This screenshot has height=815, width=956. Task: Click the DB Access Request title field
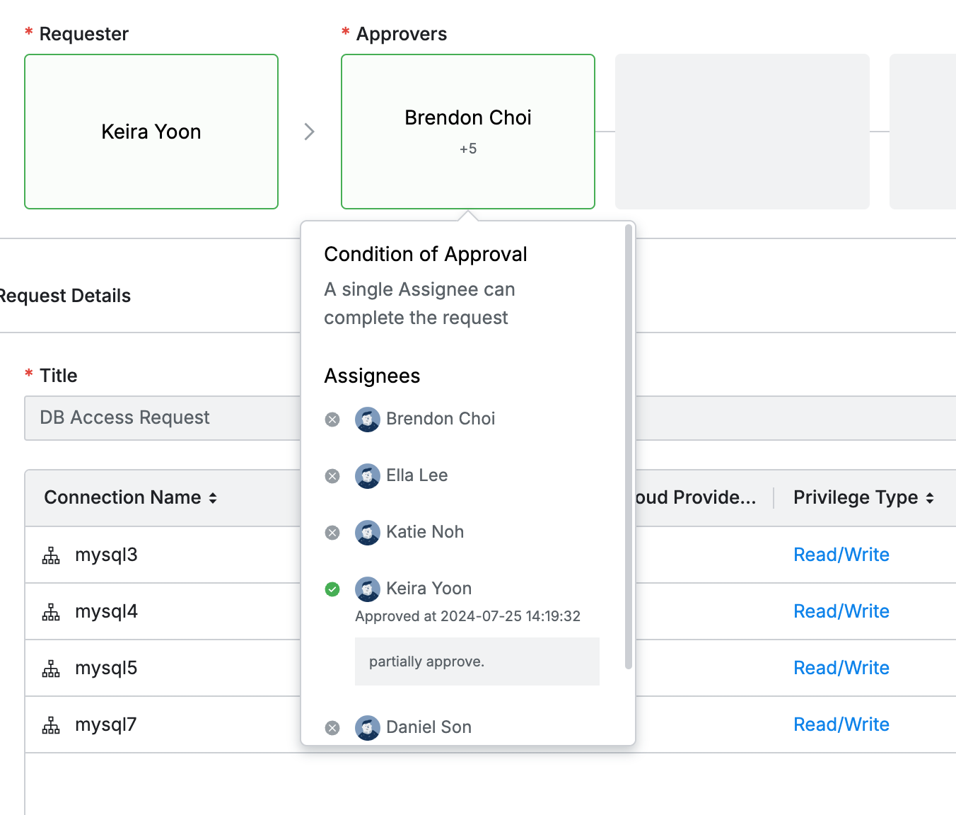[x=163, y=418]
